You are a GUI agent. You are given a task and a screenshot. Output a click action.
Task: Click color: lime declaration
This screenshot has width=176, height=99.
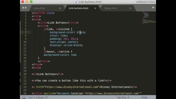tap(59, 35)
